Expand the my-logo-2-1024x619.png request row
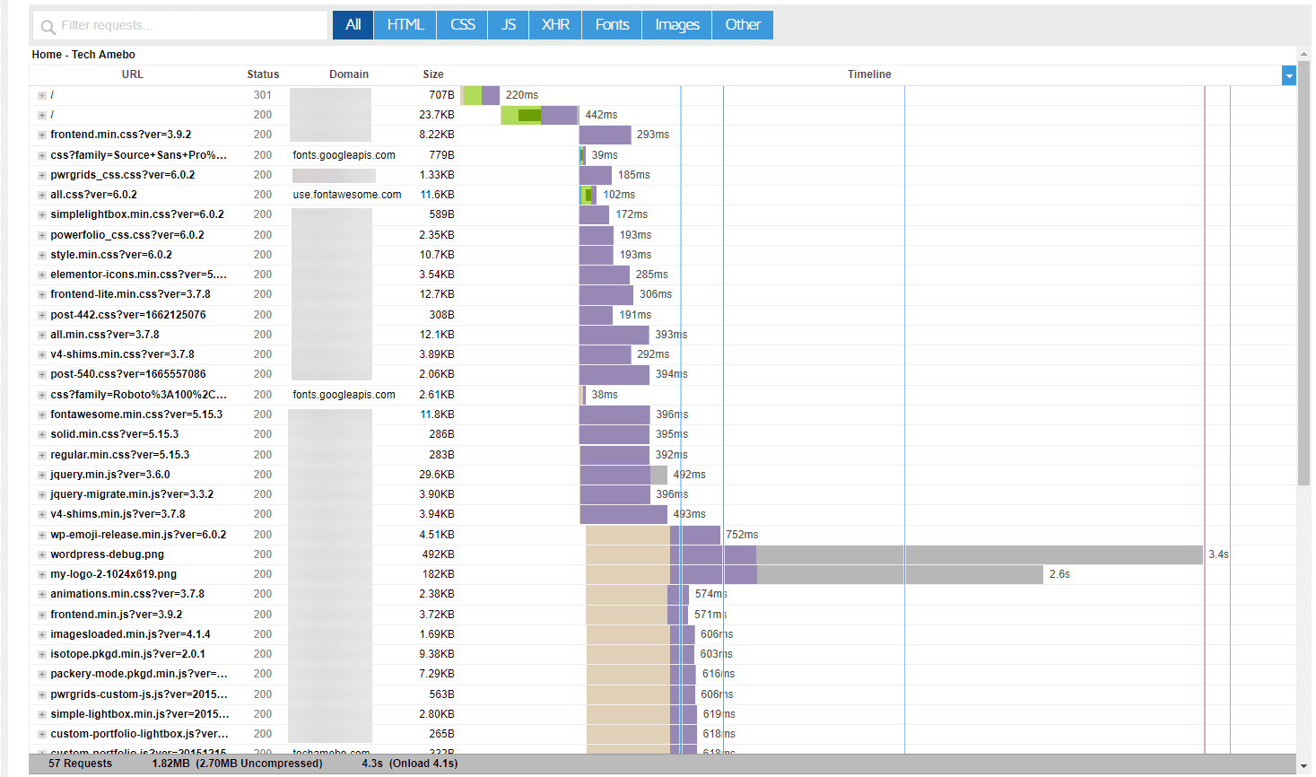 tap(41, 574)
